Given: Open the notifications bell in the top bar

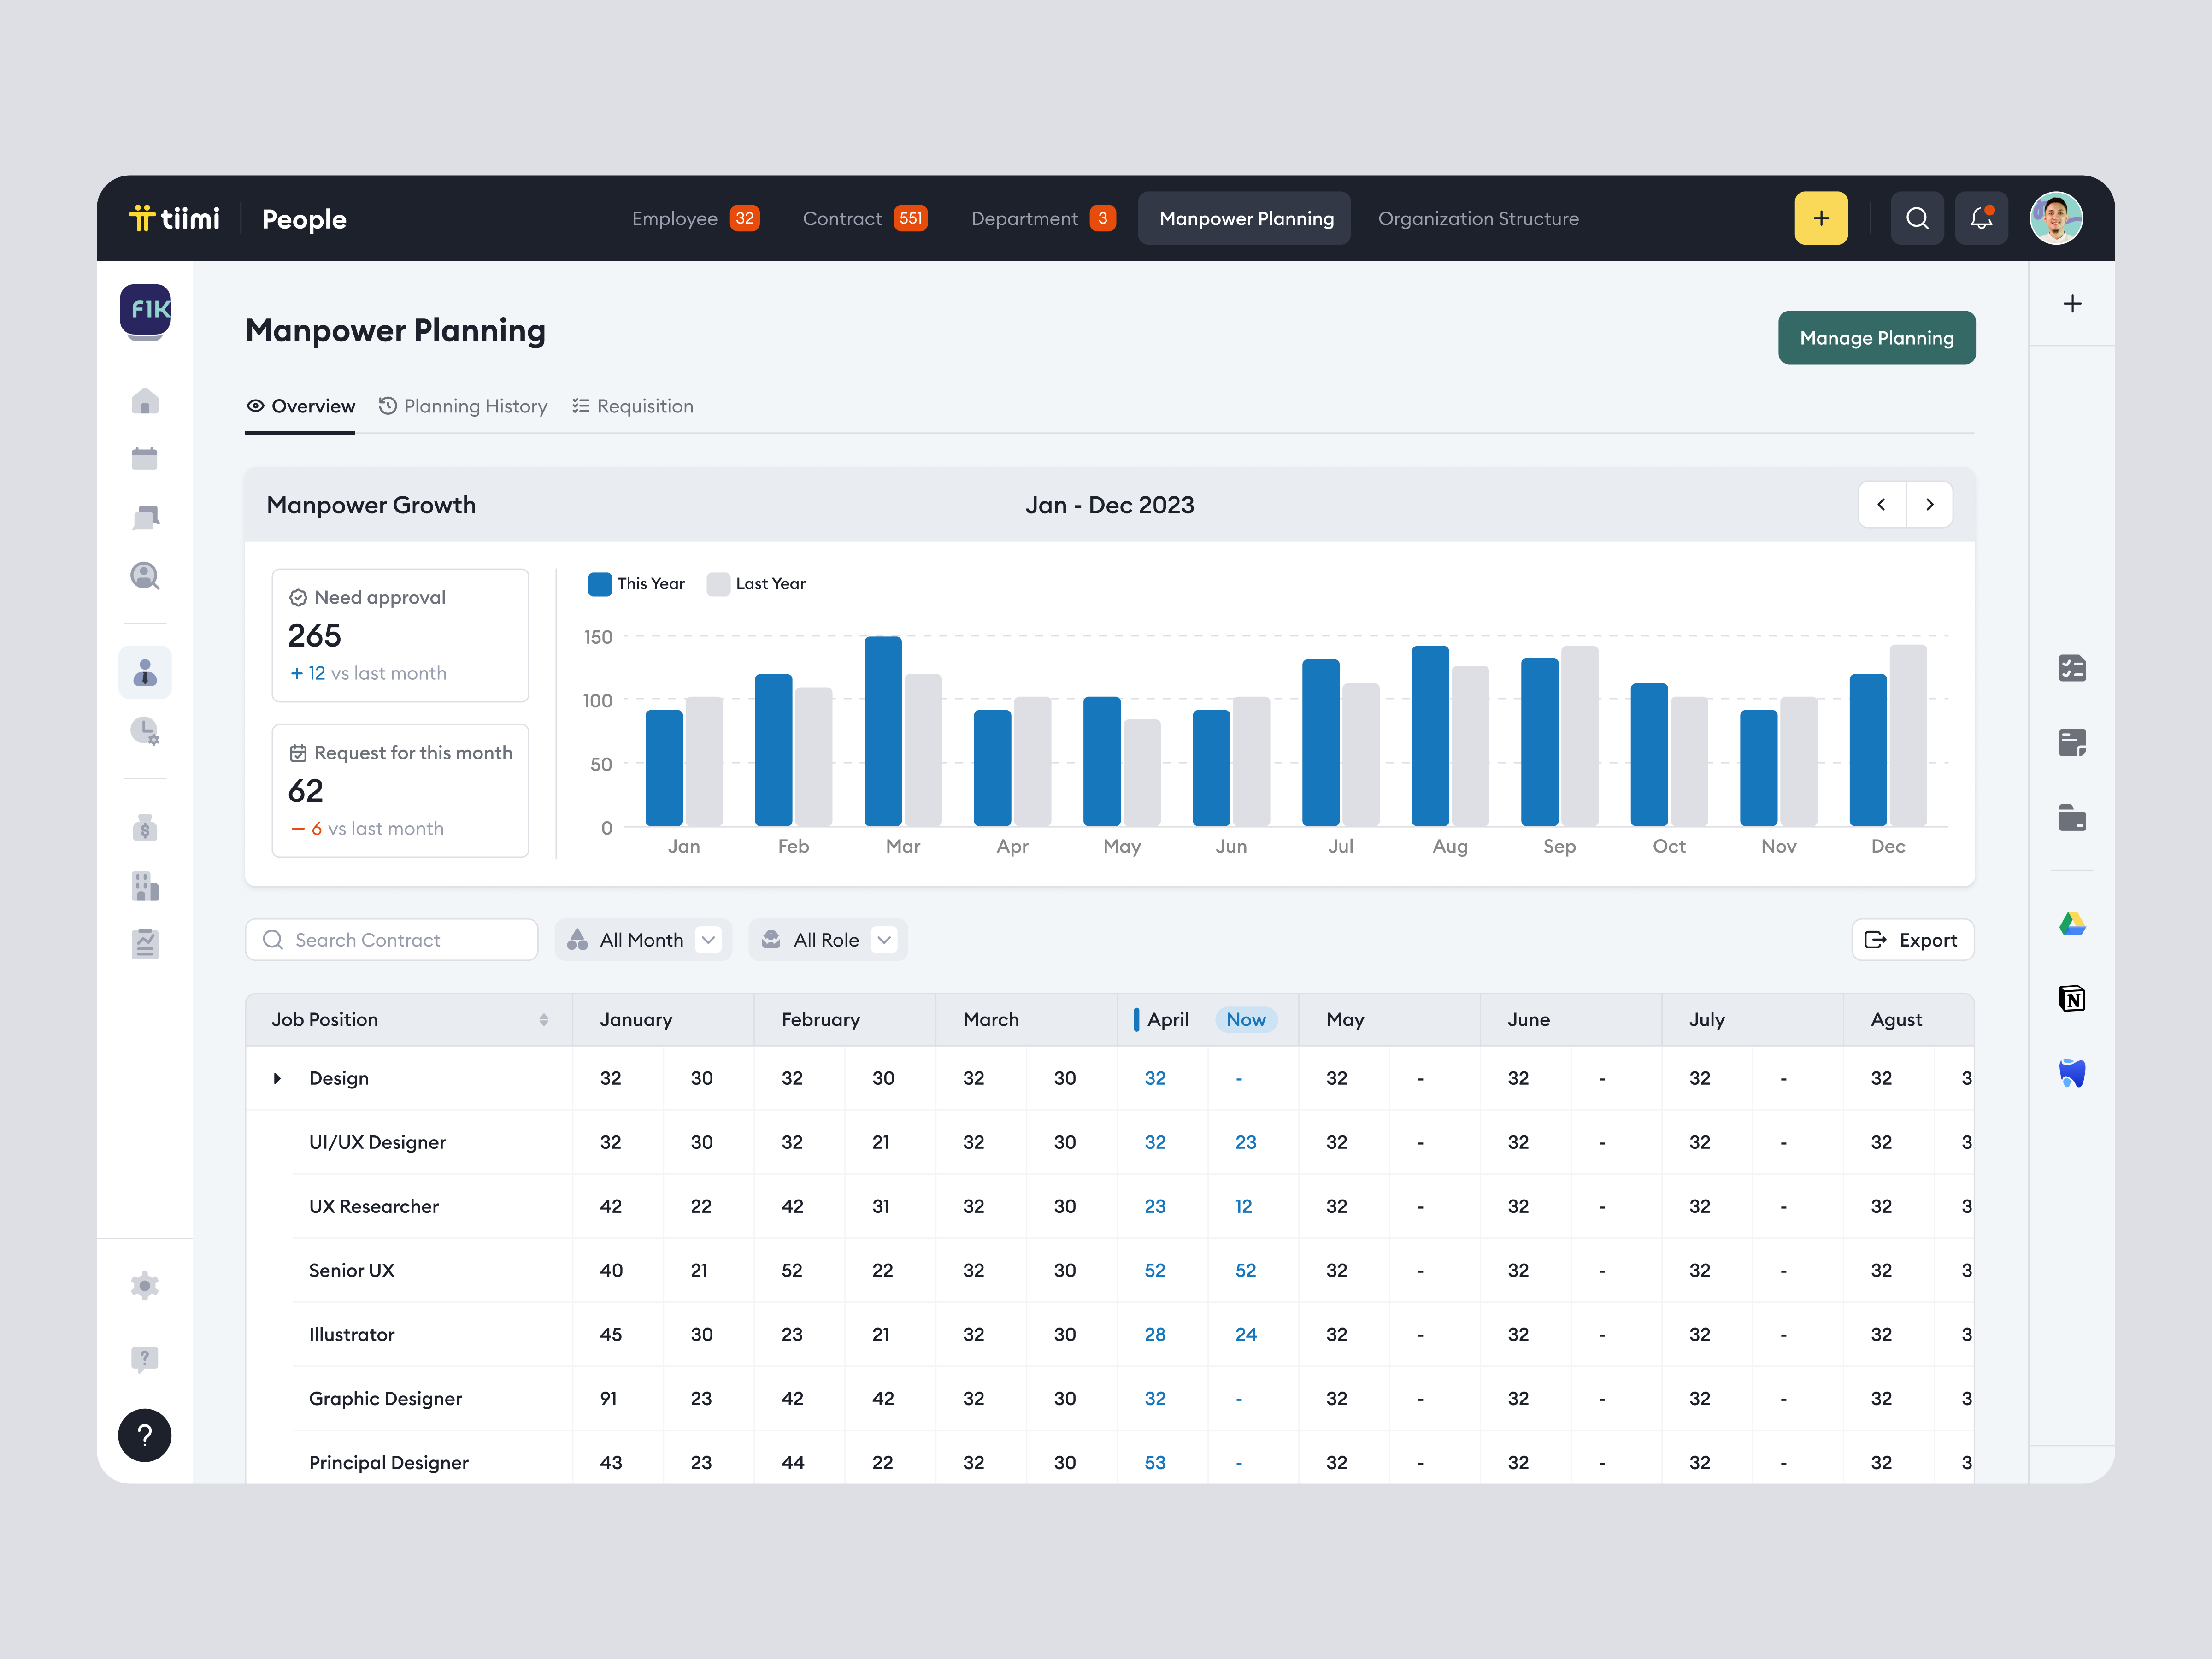Looking at the screenshot, I should point(1981,218).
